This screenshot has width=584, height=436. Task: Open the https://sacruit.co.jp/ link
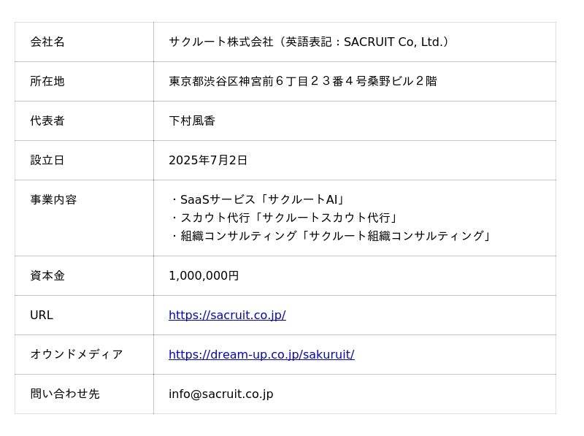pyautogui.click(x=227, y=315)
